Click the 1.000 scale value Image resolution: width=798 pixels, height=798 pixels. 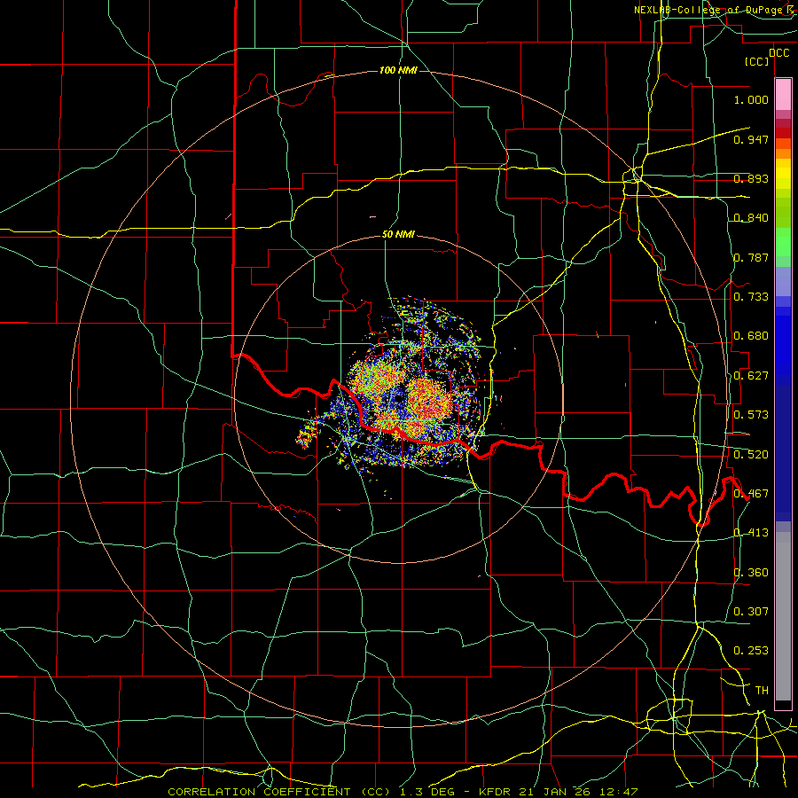point(751,99)
